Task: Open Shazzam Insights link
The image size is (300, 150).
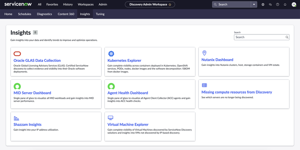Action: 28,124
